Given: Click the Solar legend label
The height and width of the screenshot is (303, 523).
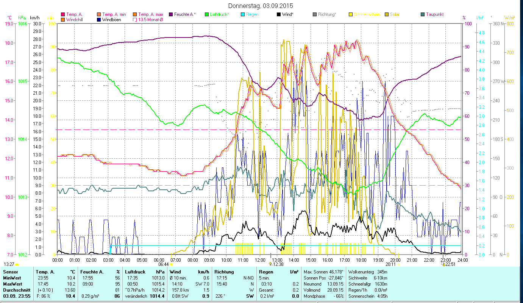Looking at the screenshot, I should coord(394,14).
